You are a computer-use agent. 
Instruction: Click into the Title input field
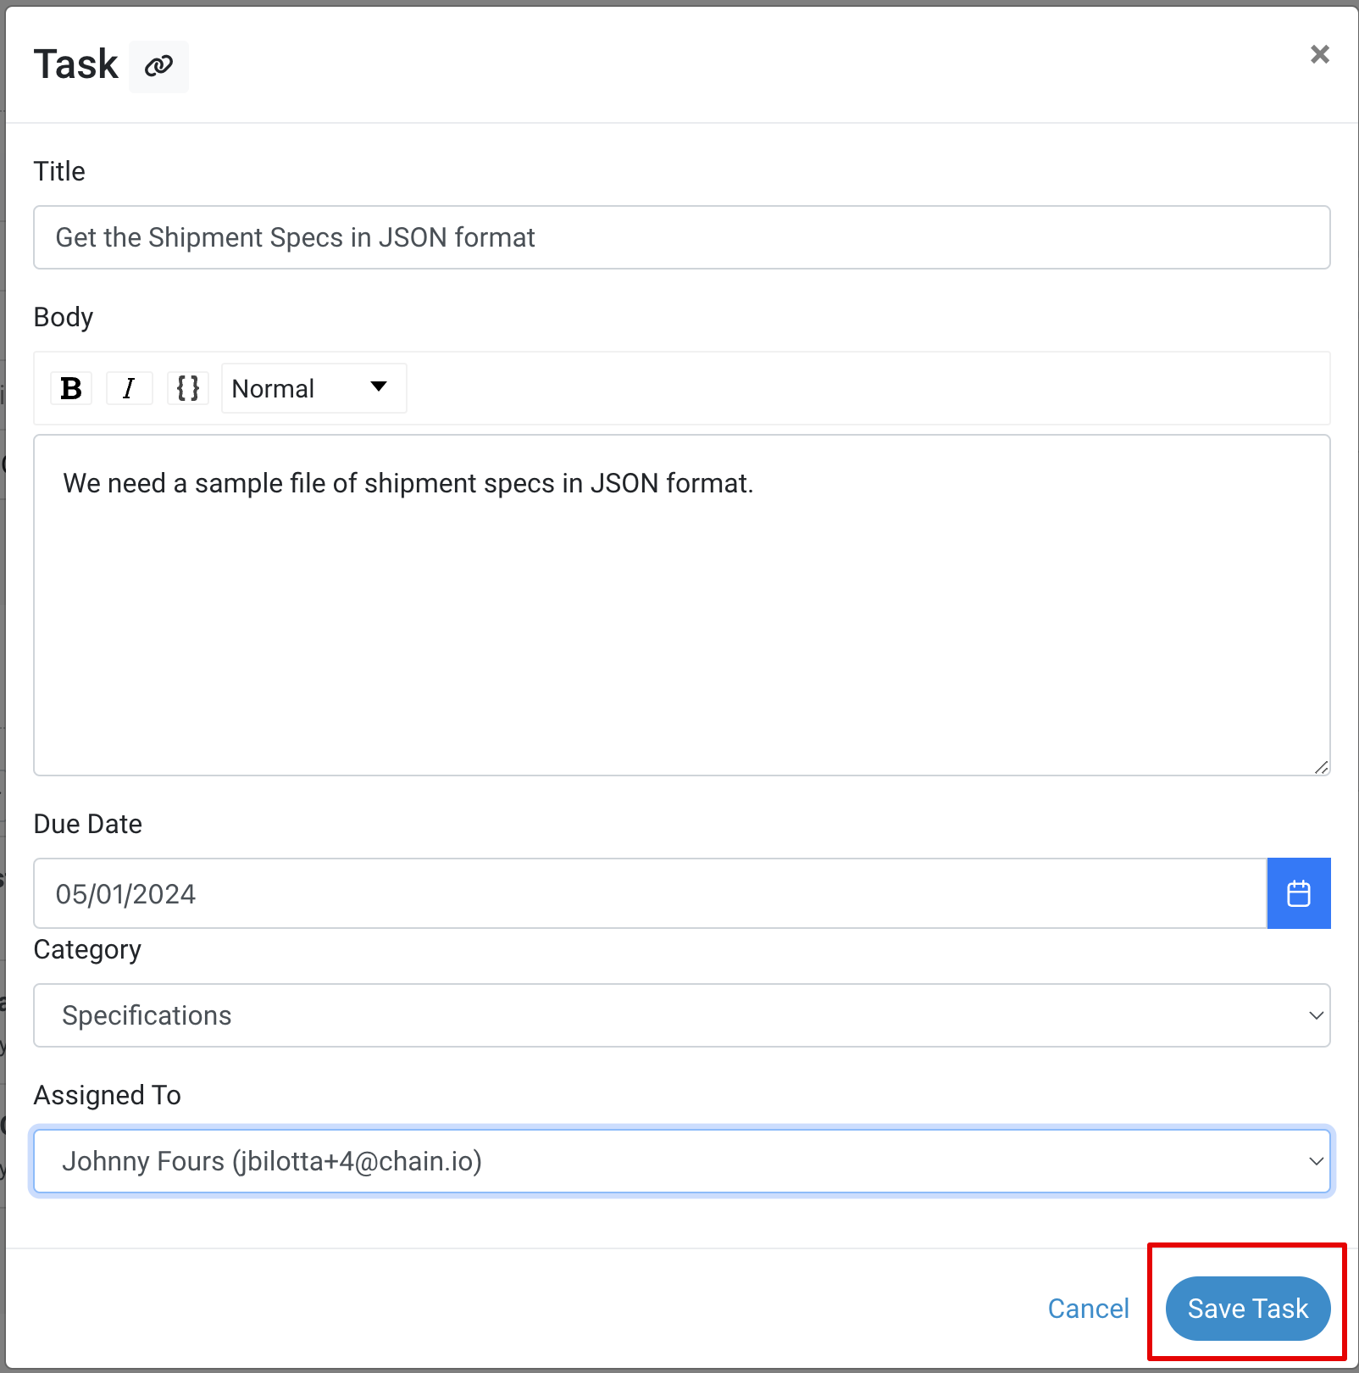681,237
